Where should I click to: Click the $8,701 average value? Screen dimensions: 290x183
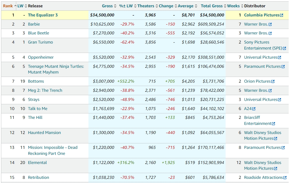click(188, 15)
